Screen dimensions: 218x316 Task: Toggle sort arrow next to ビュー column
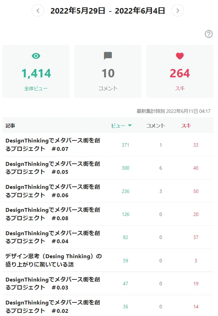click(130, 125)
